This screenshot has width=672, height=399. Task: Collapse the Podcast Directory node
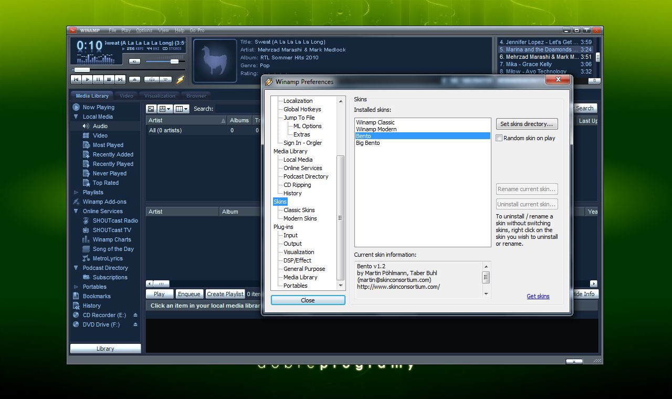[76, 268]
